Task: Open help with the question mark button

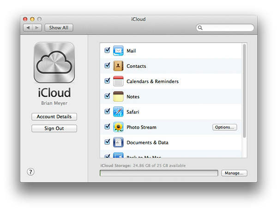Action: point(30,172)
